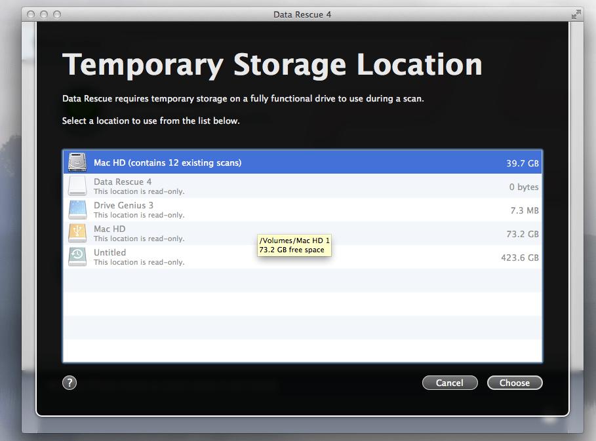
Task: Click the hard drive icon in the highlighted row
Action: 77,162
